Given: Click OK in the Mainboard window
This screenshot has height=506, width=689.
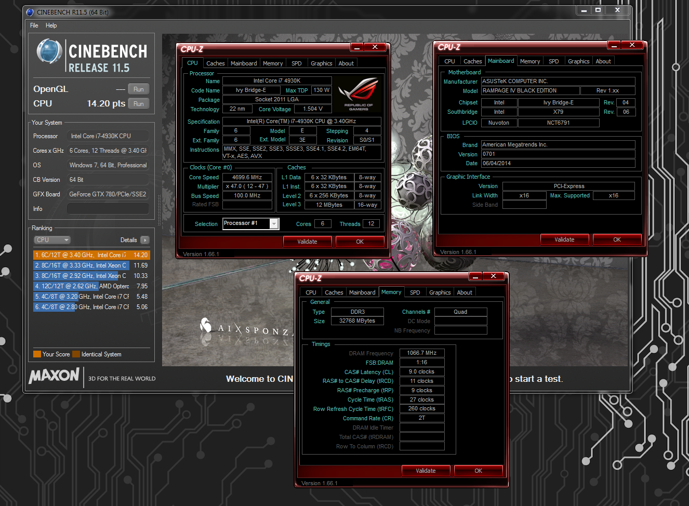Looking at the screenshot, I should [x=617, y=239].
